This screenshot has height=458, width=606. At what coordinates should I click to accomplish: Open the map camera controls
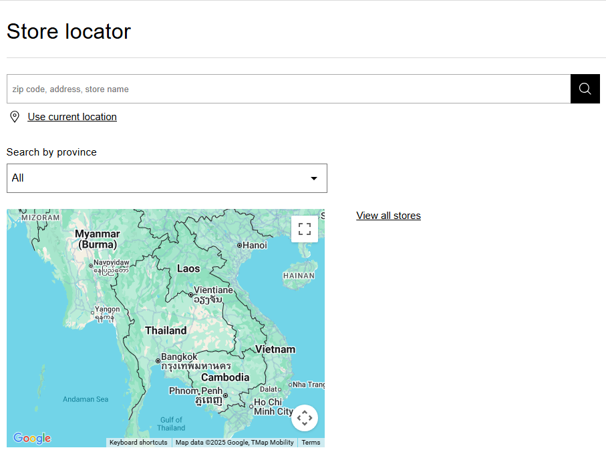pos(305,418)
